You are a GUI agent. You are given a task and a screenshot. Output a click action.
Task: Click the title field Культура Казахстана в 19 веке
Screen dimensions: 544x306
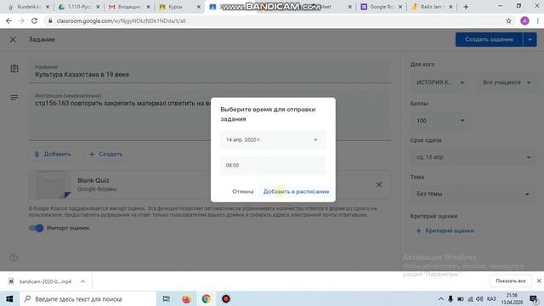(210, 72)
